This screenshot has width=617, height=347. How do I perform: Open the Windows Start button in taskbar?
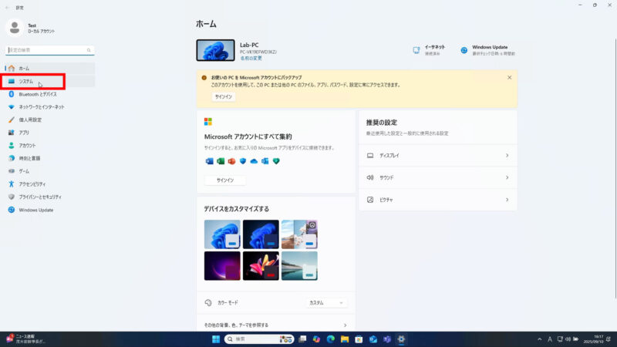coord(214,339)
